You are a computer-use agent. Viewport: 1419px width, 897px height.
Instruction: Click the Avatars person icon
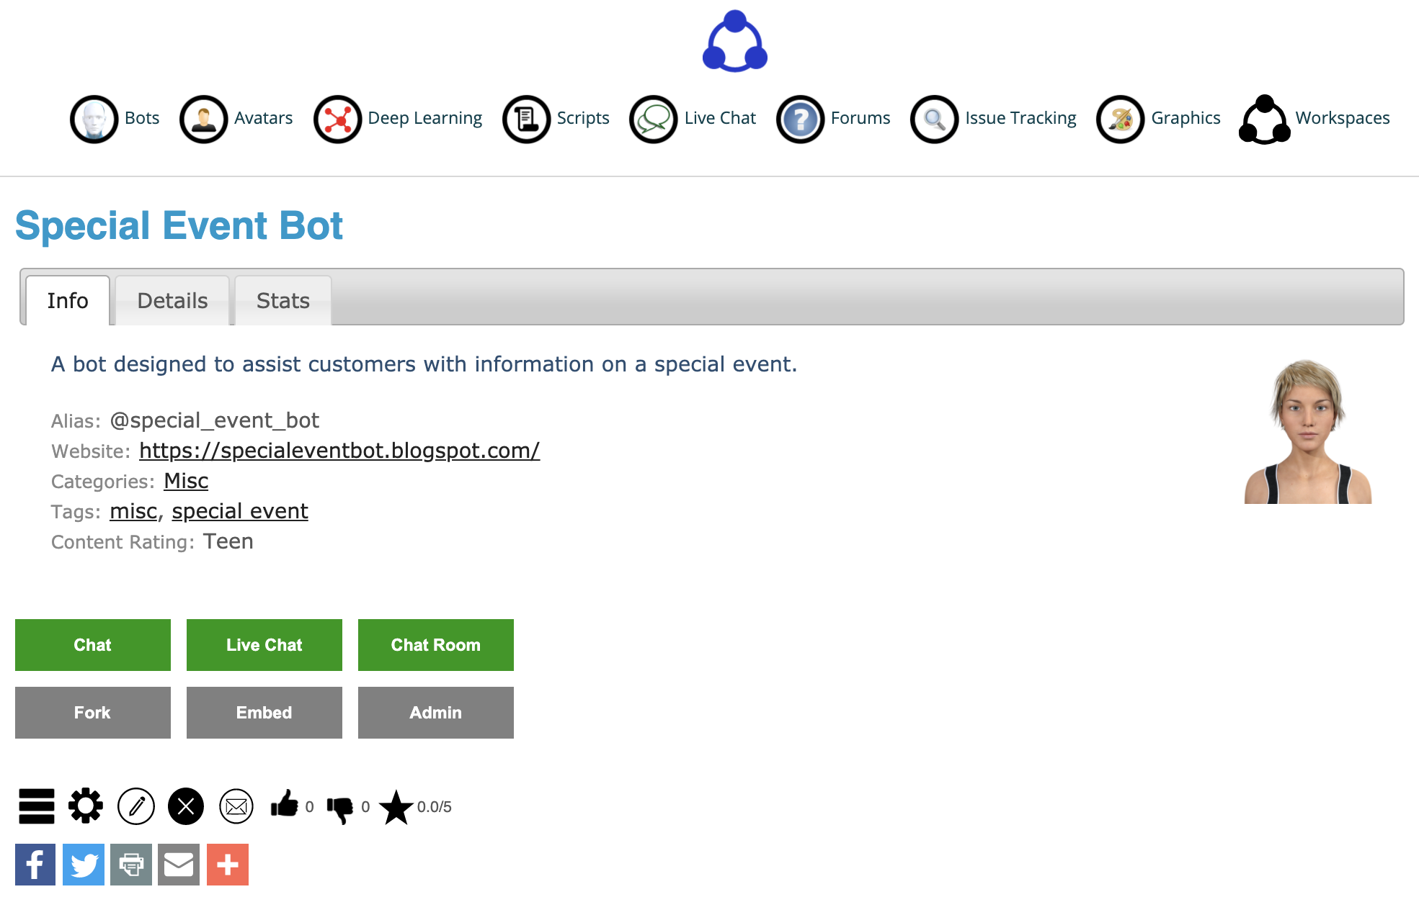pos(203,119)
